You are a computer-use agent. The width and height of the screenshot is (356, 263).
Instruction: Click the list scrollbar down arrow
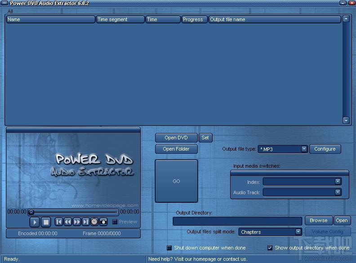click(346, 120)
